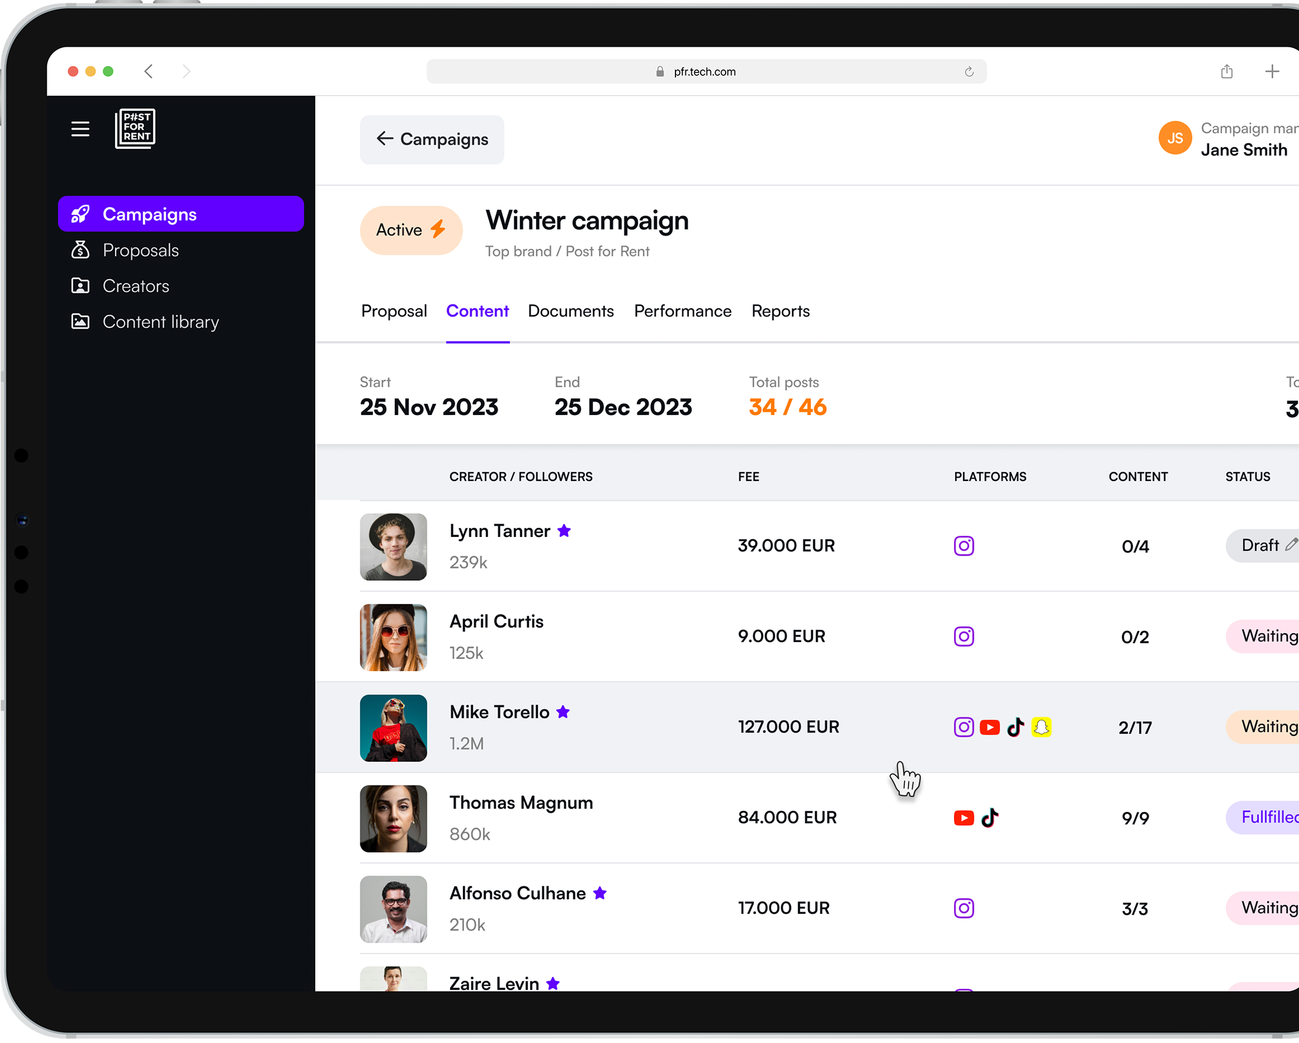Click Lynn Tanner's Draft status

pyautogui.click(x=1262, y=546)
